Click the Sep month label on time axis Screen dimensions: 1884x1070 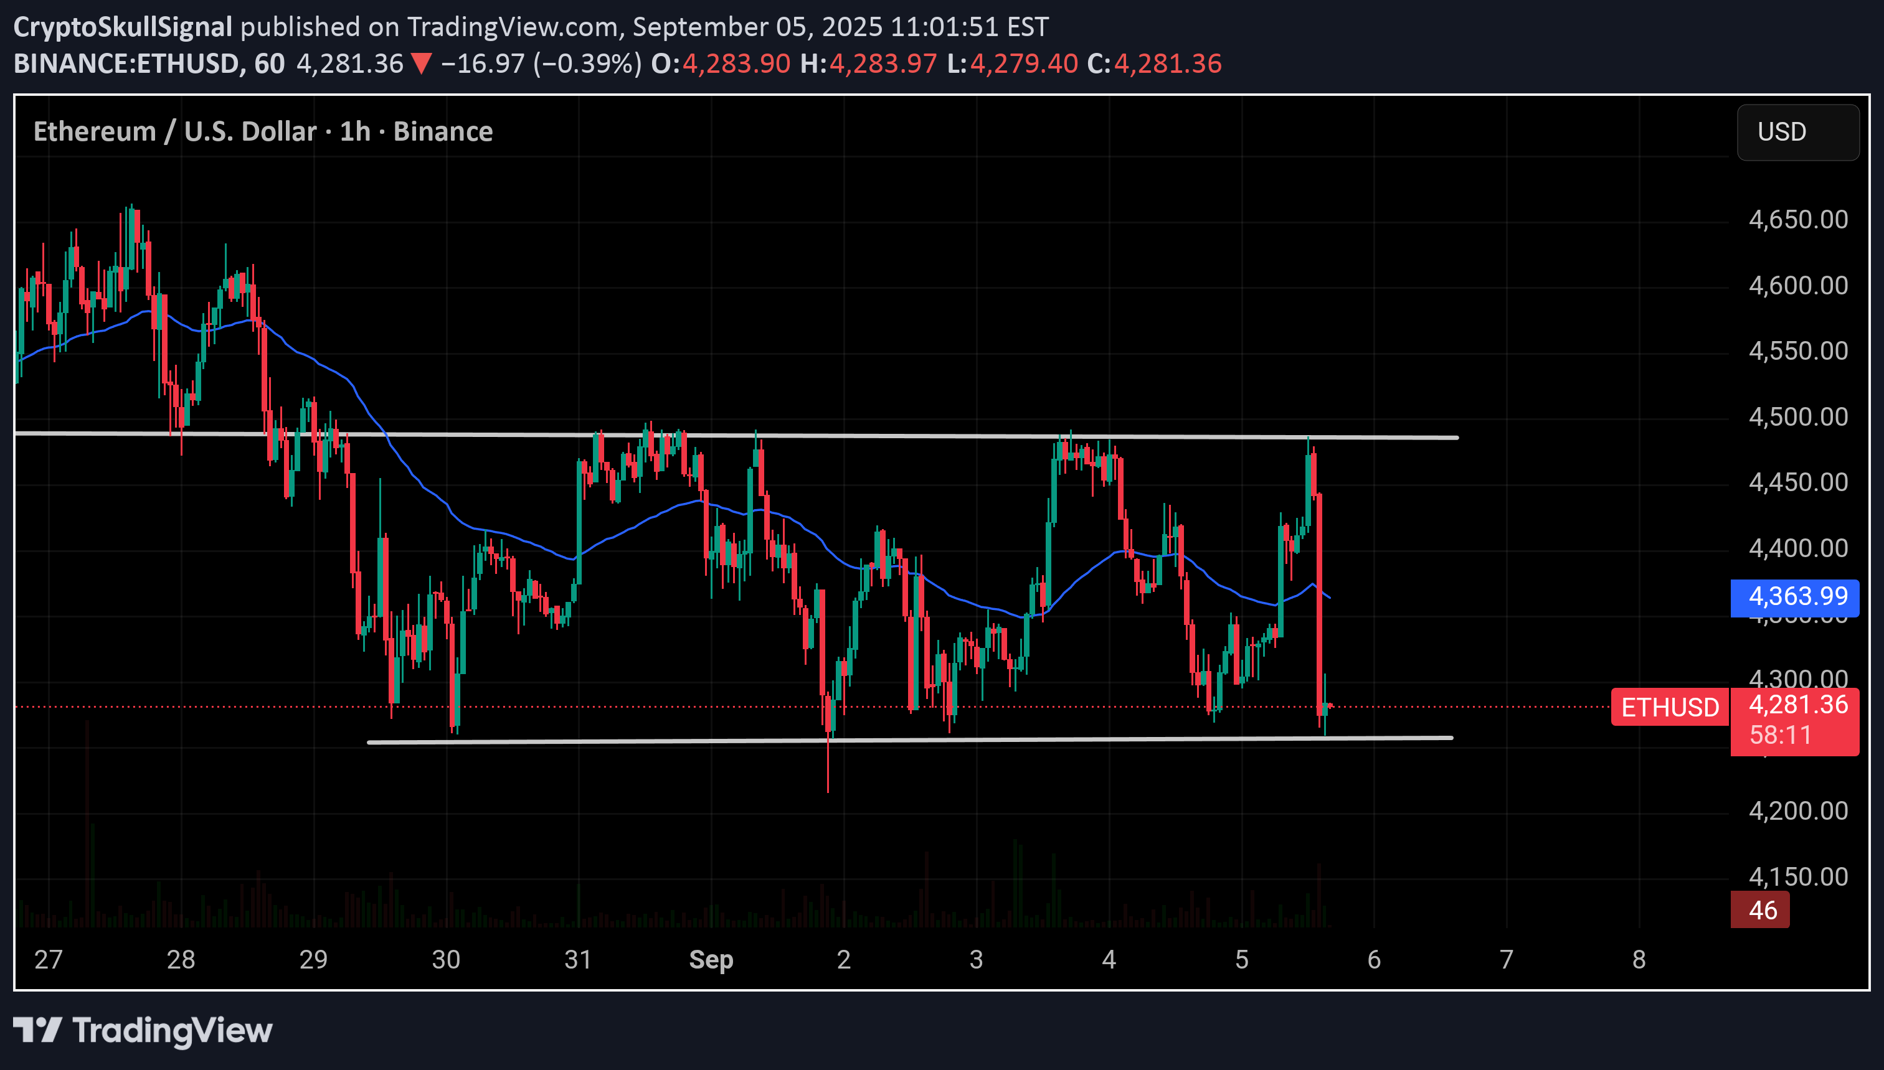click(x=711, y=960)
